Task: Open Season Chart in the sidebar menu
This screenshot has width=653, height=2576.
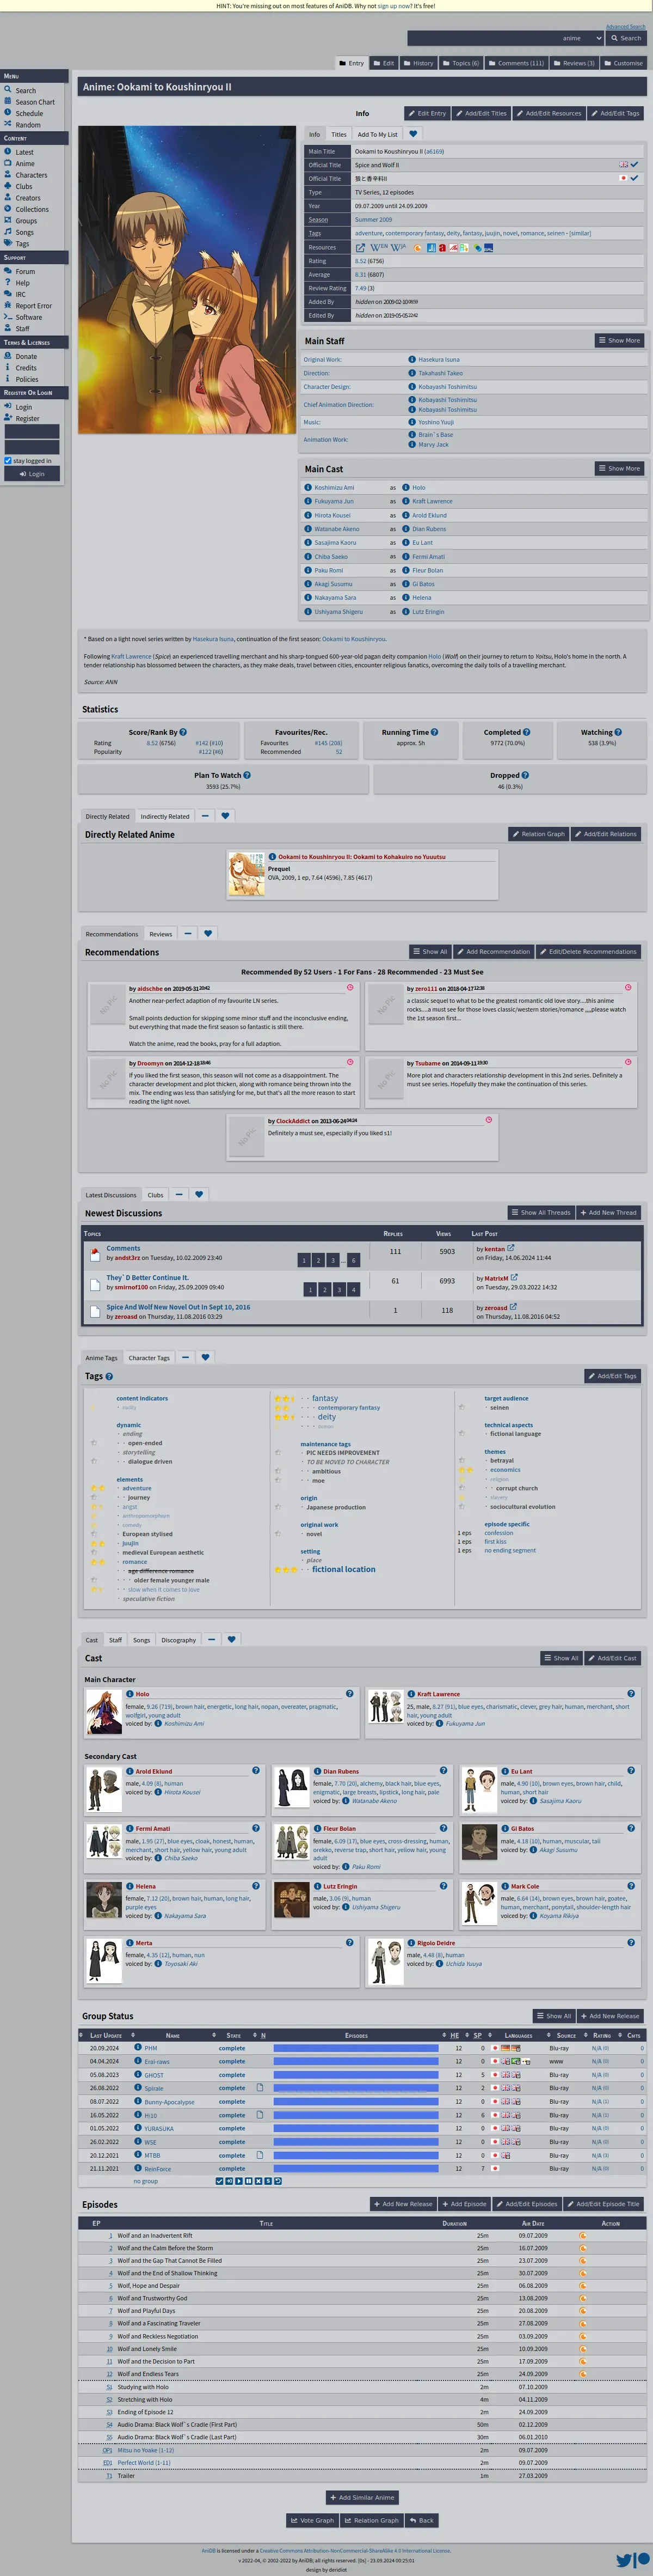Action: pyautogui.click(x=35, y=102)
